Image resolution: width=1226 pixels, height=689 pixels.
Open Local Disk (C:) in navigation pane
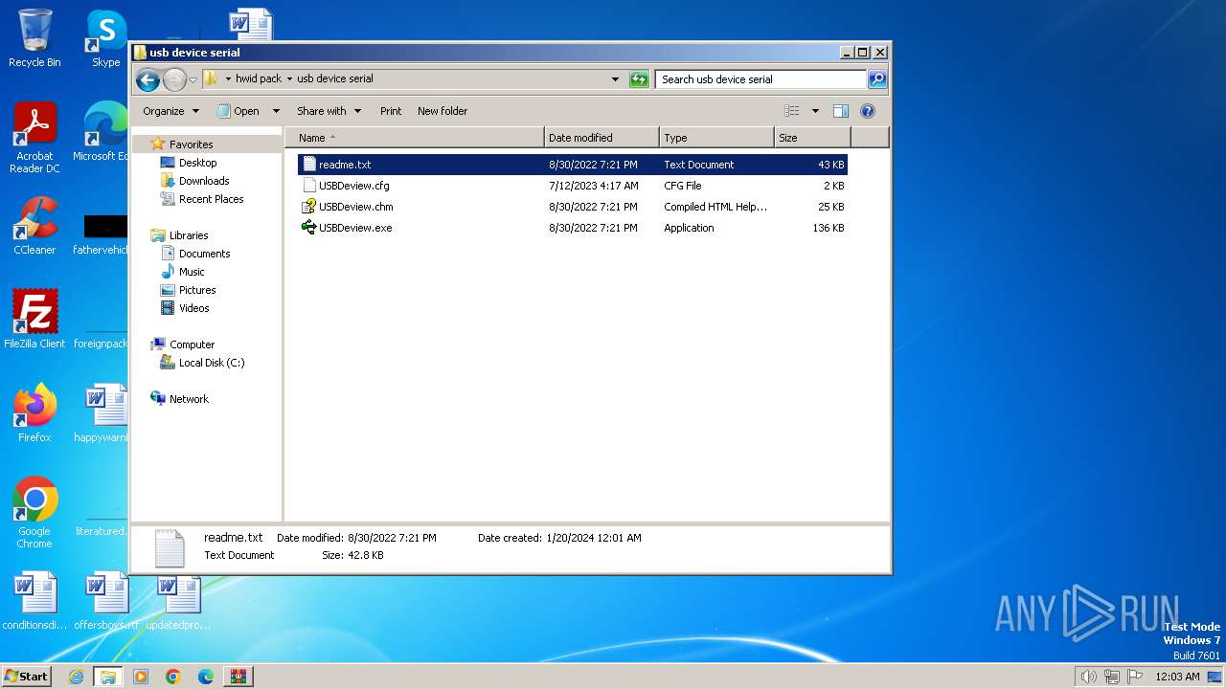(212, 363)
